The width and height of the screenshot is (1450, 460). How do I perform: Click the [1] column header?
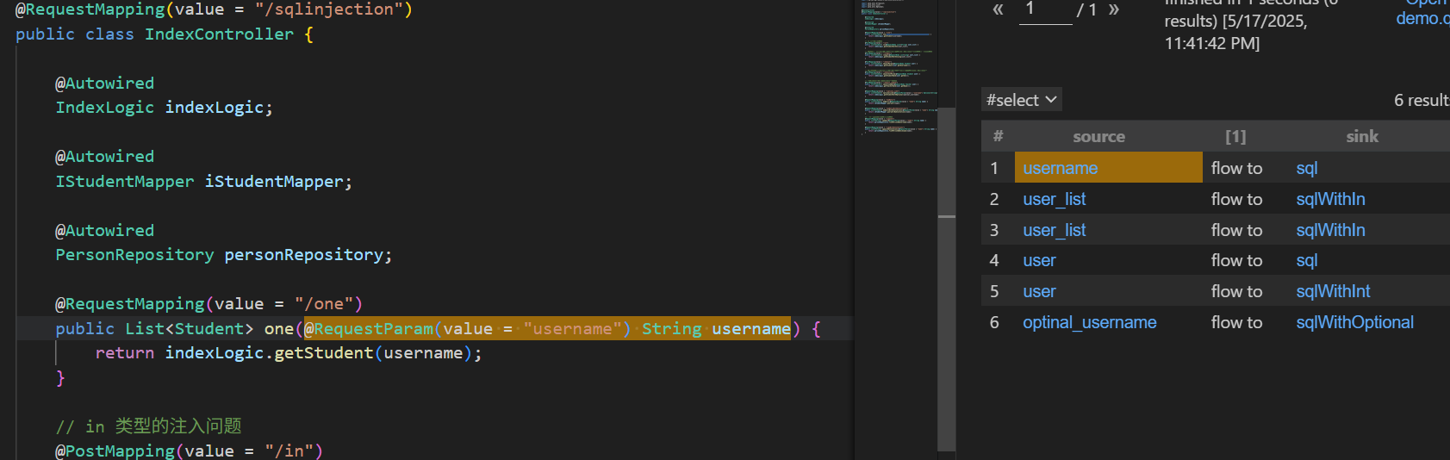(x=1235, y=136)
